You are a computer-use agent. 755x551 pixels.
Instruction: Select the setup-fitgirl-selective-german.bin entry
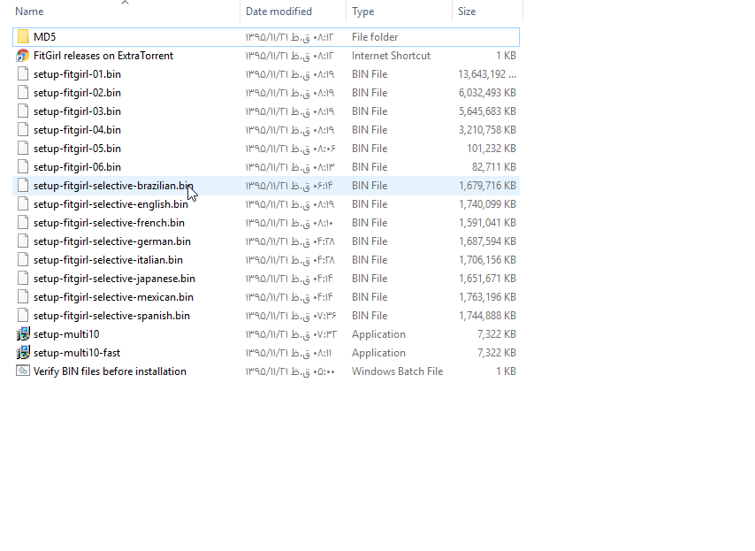(111, 241)
